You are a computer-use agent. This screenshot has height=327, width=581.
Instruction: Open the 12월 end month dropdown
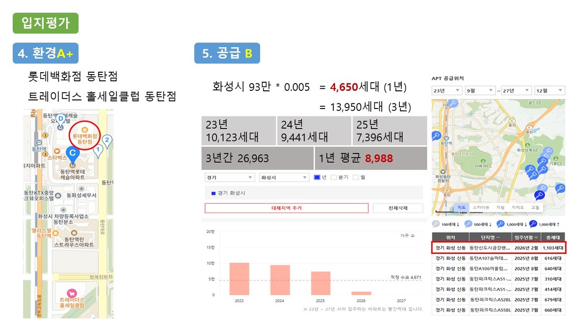point(550,90)
